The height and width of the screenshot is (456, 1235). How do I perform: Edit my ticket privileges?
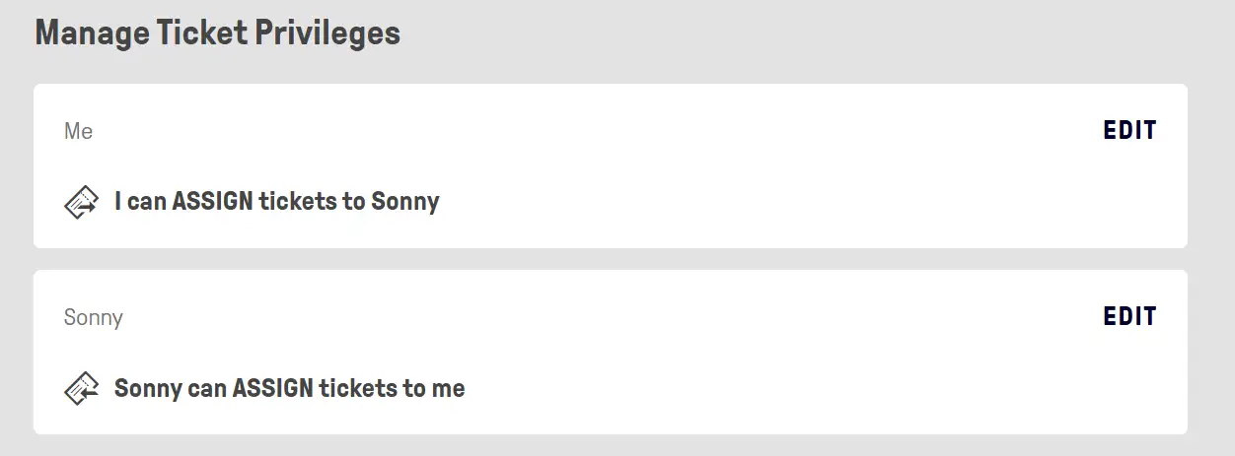point(1129,130)
